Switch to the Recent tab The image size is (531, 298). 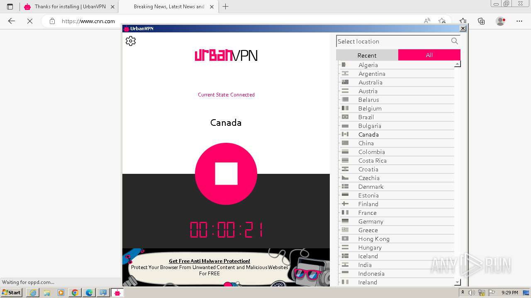367,55
